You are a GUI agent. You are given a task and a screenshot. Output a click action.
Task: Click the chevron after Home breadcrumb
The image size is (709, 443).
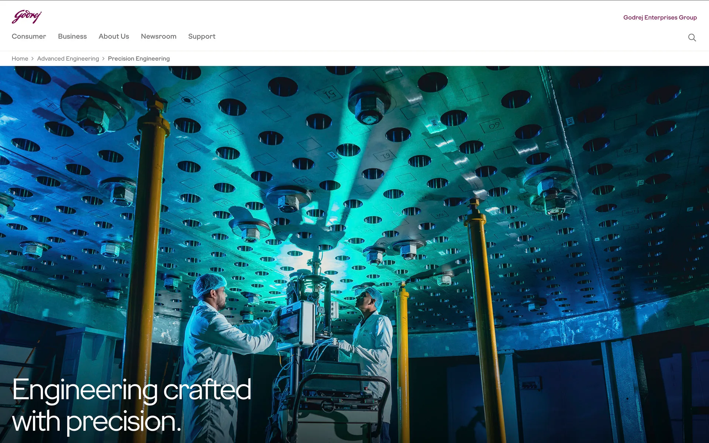click(x=32, y=59)
